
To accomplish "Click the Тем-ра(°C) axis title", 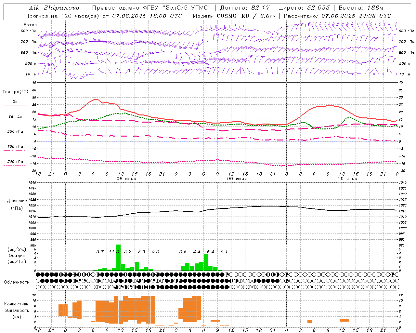I will (15, 92).
